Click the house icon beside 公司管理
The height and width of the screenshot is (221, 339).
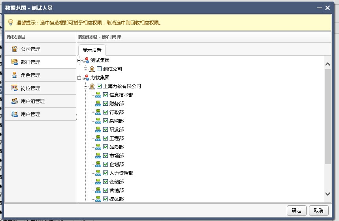[15, 49]
